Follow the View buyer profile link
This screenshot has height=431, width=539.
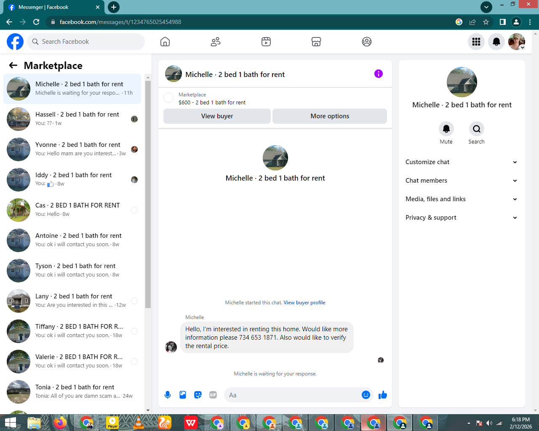point(304,303)
